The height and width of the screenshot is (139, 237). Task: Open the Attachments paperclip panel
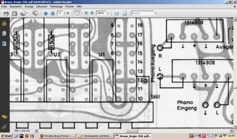[4, 127]
